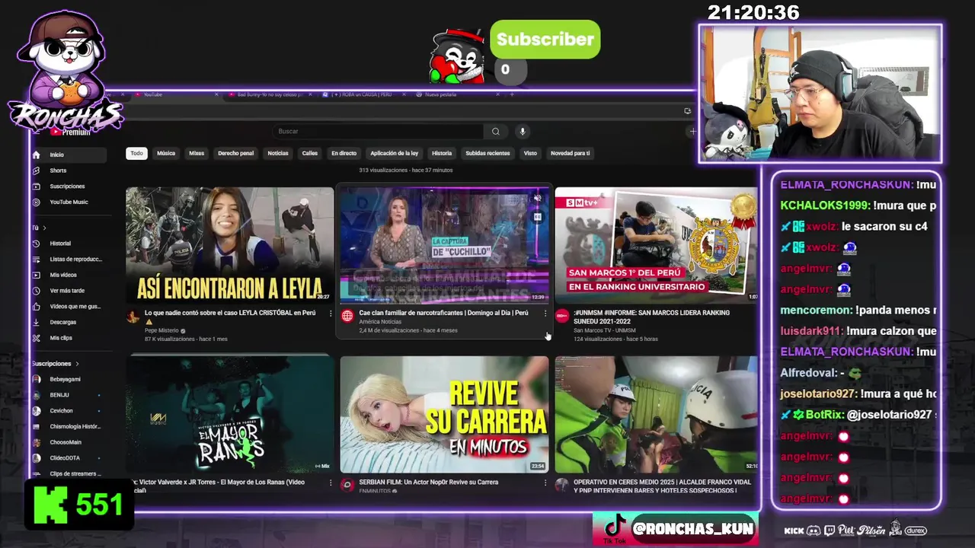The image size is (975, 548).
Task: Toggle captions on hovered video preview
Action: (537, 217)
